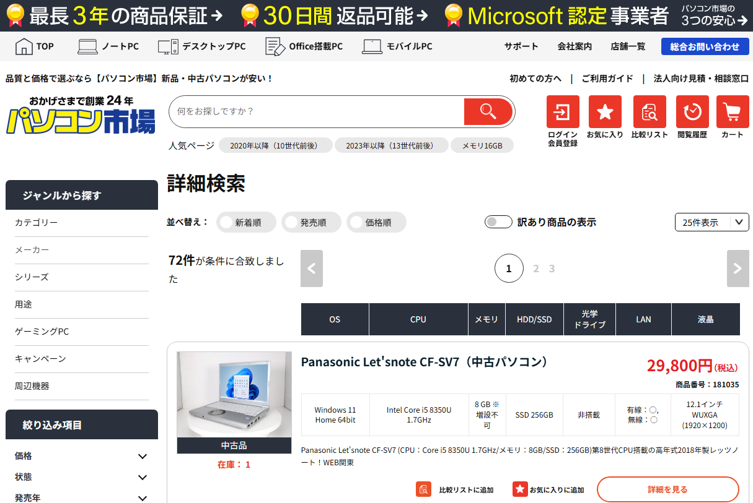Click お気に入りに追加 star icon

(520, 489)
